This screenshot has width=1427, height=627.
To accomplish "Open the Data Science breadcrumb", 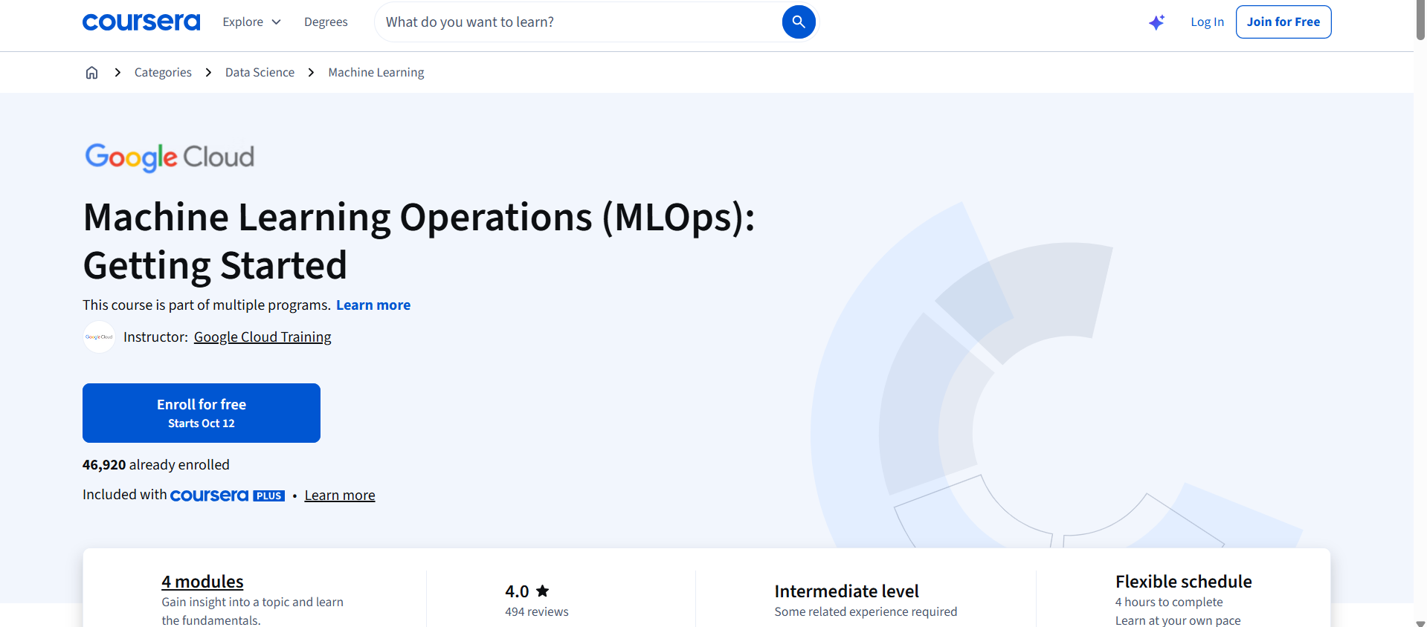I will 260,72.
